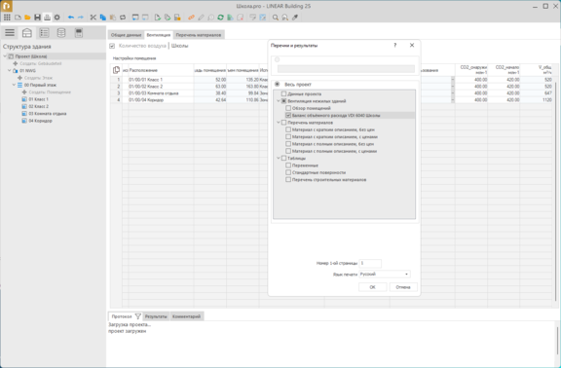Select the building view icon in sidebar
Viewport: 561px width, 368px height.
[27, 33]
